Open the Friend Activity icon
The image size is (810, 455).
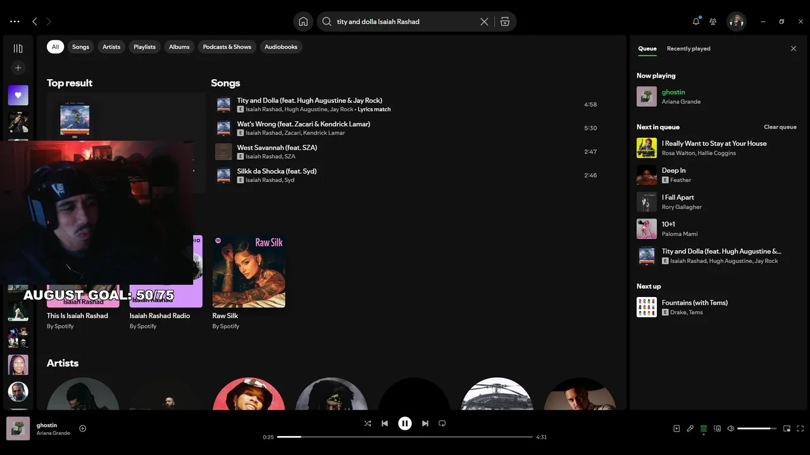[713, 21]
